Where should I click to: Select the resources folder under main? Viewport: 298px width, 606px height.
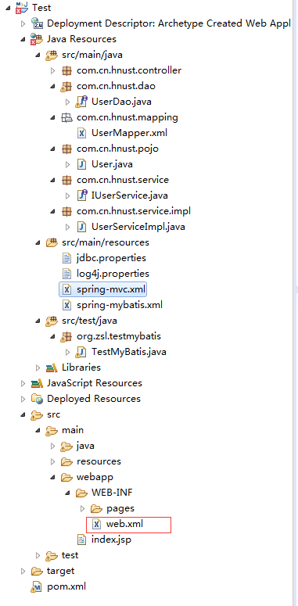tap(99, 461)
